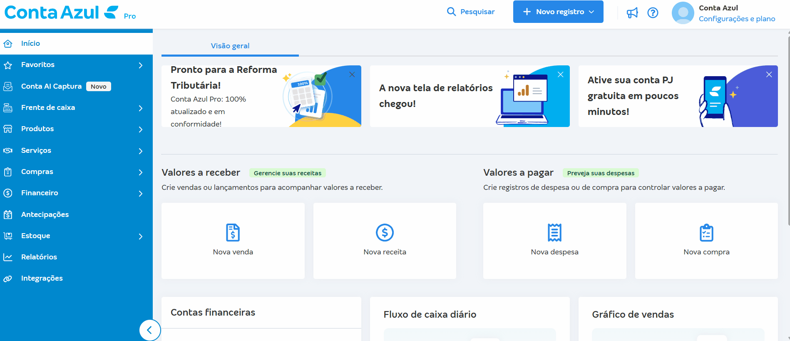Click the Produtos store icon

(8, 129)
